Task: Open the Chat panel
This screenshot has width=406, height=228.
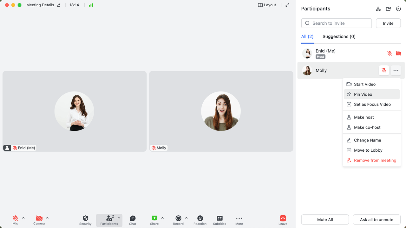Action: click(x=133, y=220)
